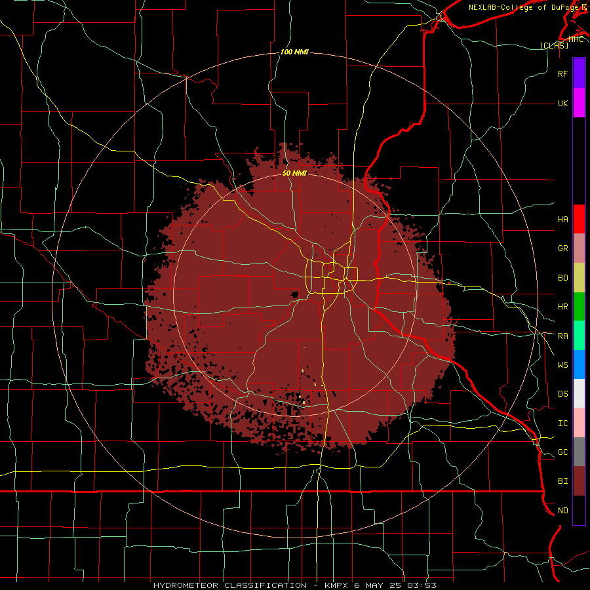Screen dimensions: 590x590
Task: Click the GC gray legend swatch
Action: coord(579,452)
